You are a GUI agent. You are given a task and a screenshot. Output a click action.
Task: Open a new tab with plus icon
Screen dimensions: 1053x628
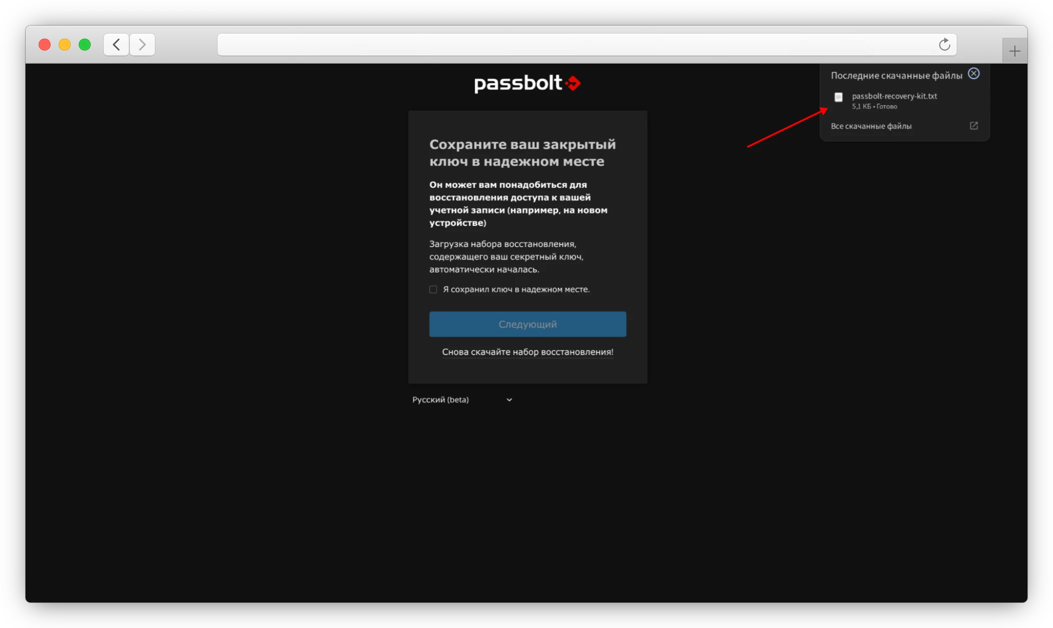(x=1014, y=51)
